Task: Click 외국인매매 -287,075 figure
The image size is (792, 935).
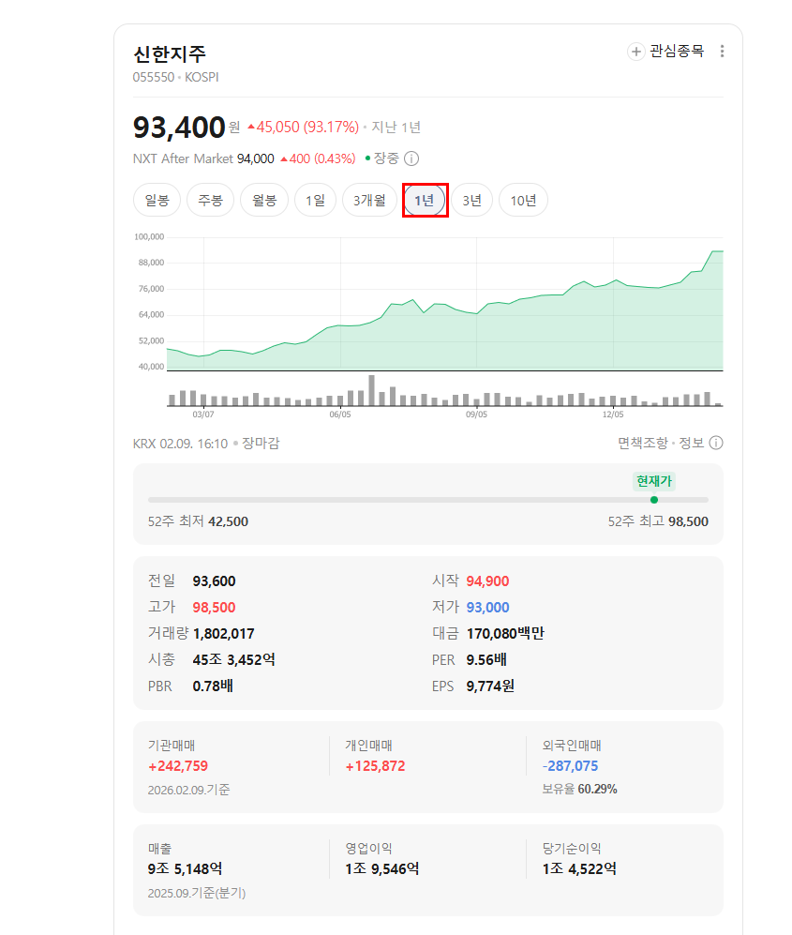Action: [x=570, y=766]
